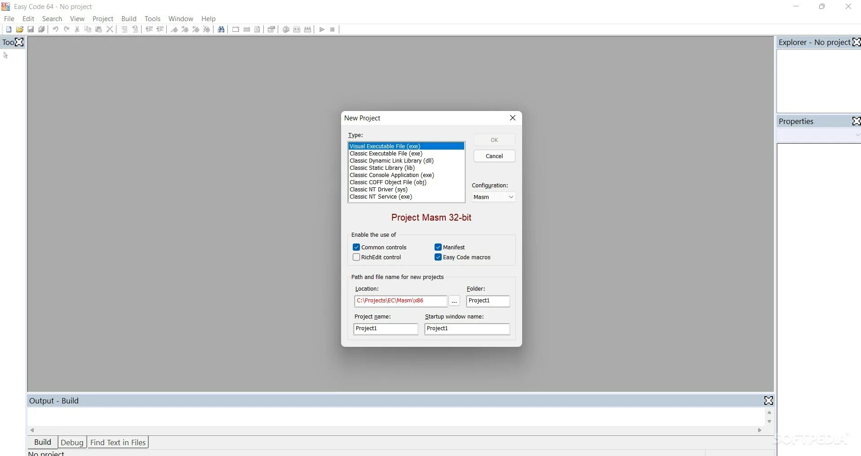Switch to the Debug output tab
Screen dimensions: 861x456
72,443
